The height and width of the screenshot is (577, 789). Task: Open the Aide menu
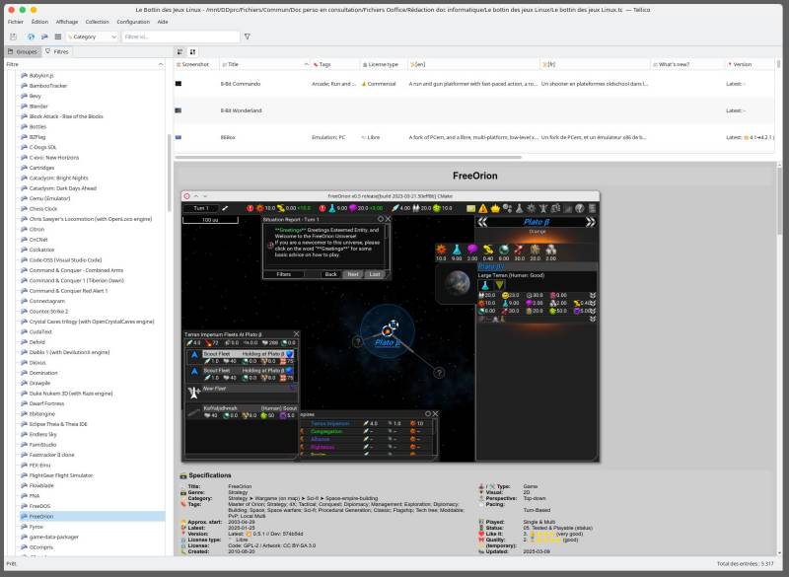163,22
